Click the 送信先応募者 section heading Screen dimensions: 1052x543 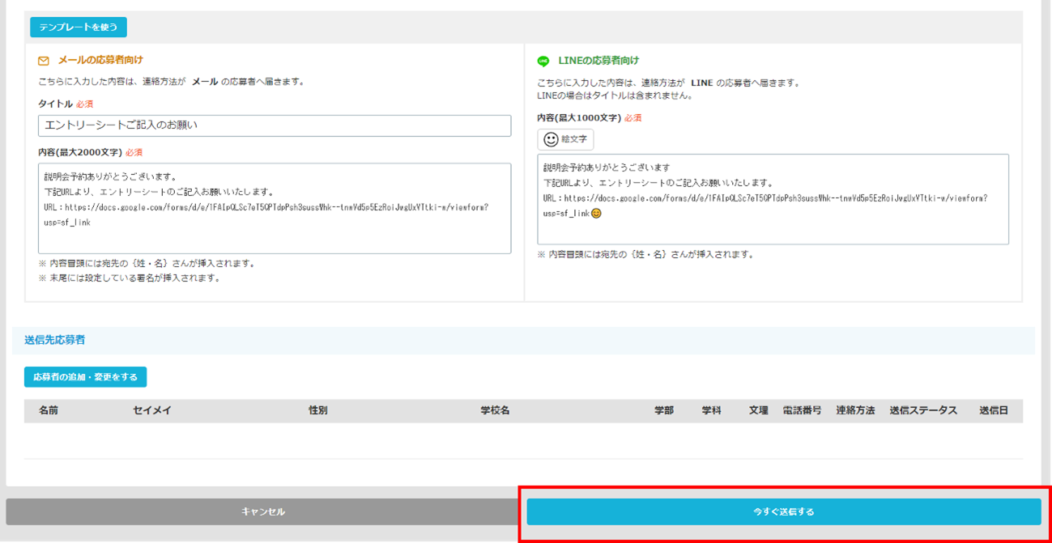[x=55, y=340]
